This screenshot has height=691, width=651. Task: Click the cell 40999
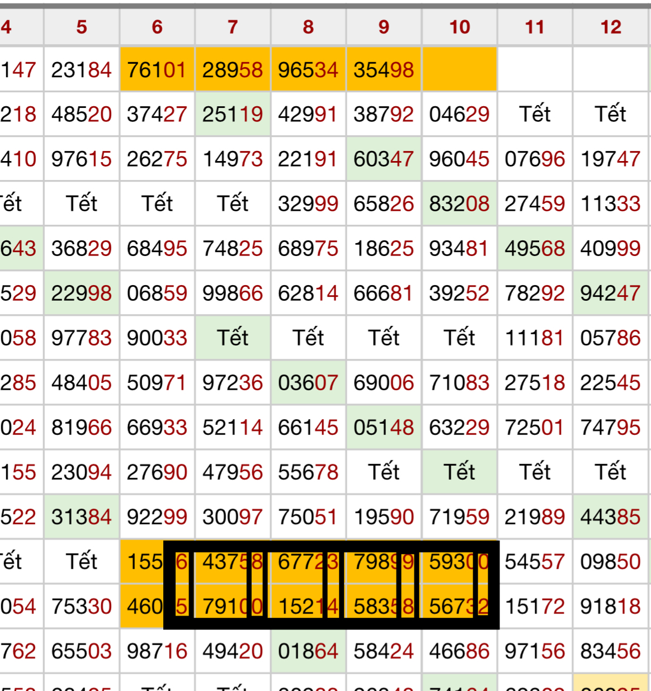coord(611,248)
